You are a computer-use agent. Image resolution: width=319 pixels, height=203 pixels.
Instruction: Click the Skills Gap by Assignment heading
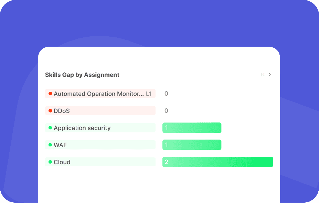(82, 75)
